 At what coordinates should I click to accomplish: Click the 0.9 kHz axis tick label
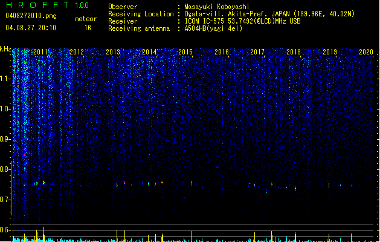[x=5, y=139]
